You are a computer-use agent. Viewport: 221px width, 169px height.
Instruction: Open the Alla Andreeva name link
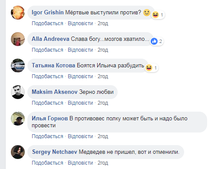coord(50,39)
